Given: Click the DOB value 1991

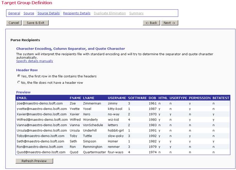Looking at the screenshot, I should 153,130.
